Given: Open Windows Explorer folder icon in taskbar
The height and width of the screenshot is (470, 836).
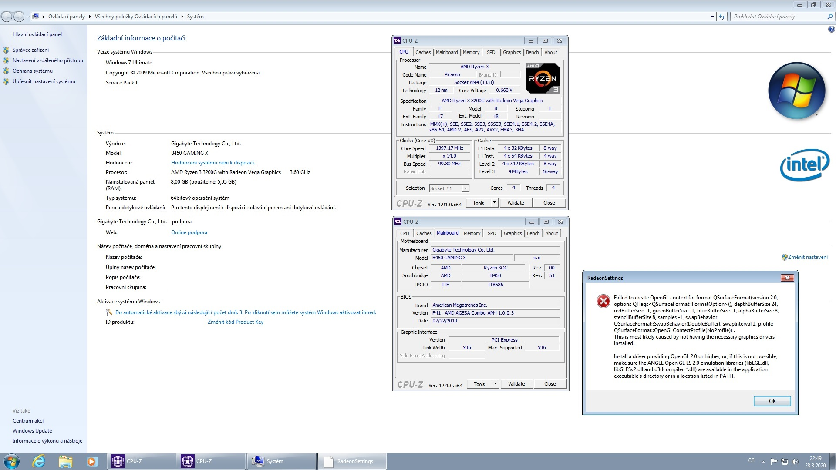Looking at the screenshot, I should click(x=65, y=461).
